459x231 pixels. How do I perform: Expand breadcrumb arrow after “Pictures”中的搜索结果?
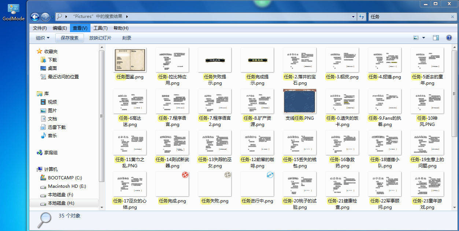[127, 16]
